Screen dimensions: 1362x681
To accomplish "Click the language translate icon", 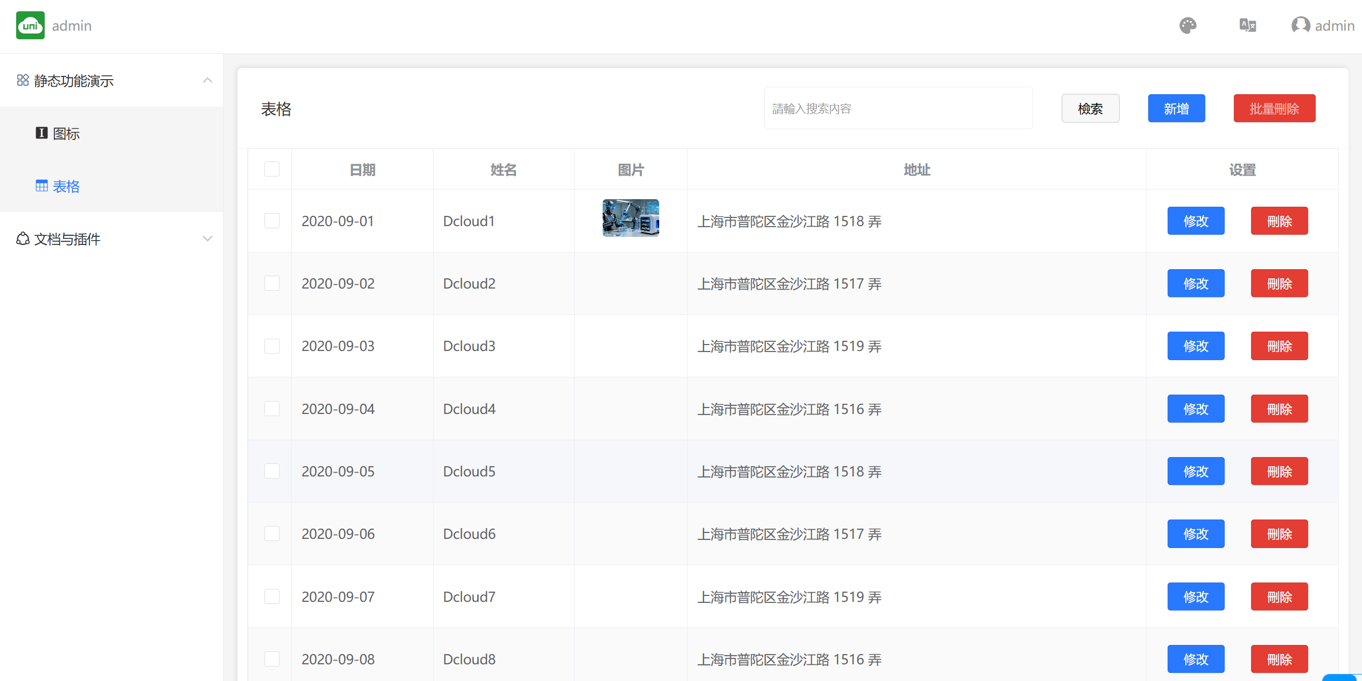I will pyautogui.click(x=1247, y=25).
